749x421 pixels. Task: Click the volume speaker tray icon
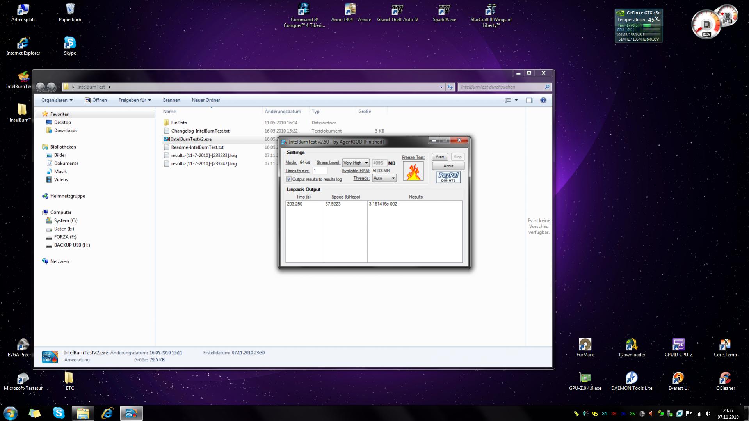(708, 414)
